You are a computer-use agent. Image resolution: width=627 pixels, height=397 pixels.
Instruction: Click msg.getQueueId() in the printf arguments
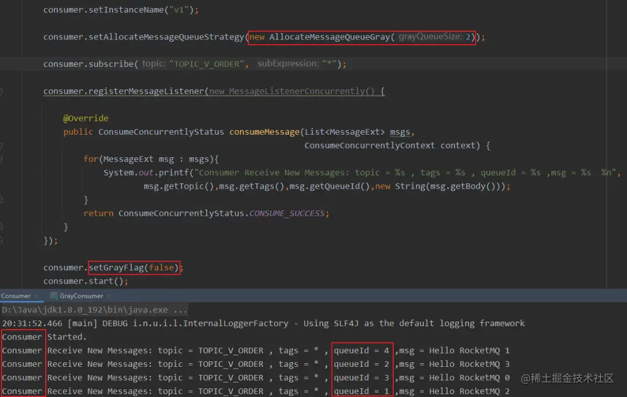[330, 186]
